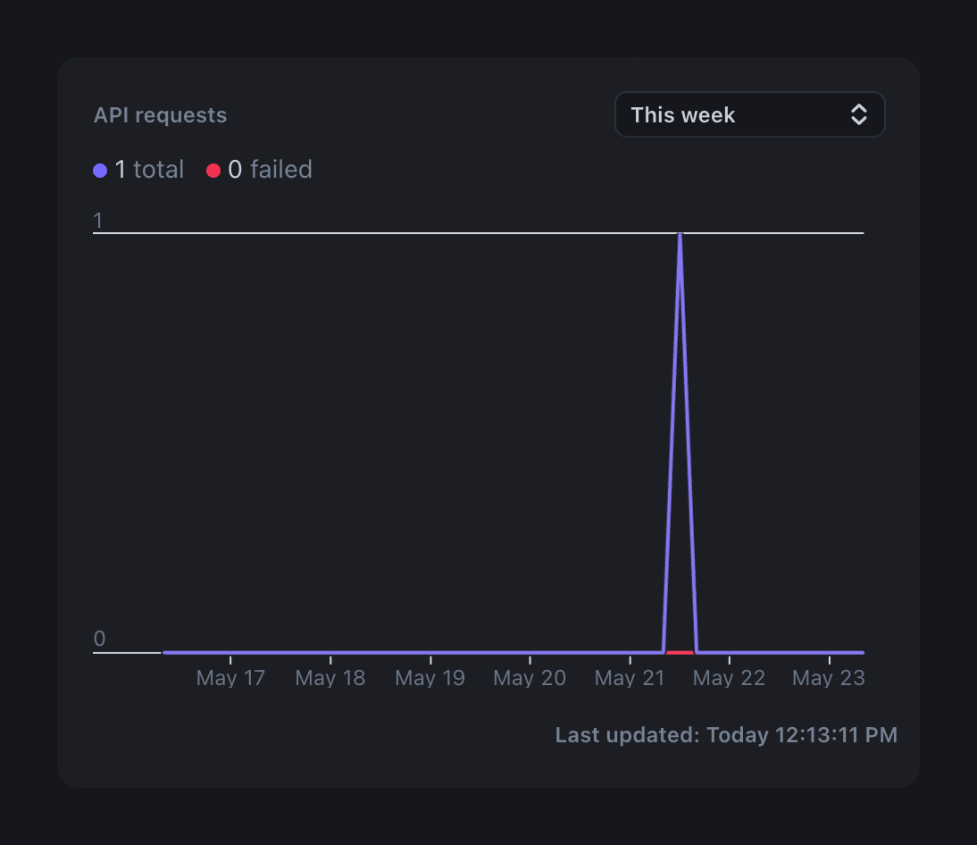Open the period picker labeled This week
Screen dimensions: 977x845
point(748,114)
